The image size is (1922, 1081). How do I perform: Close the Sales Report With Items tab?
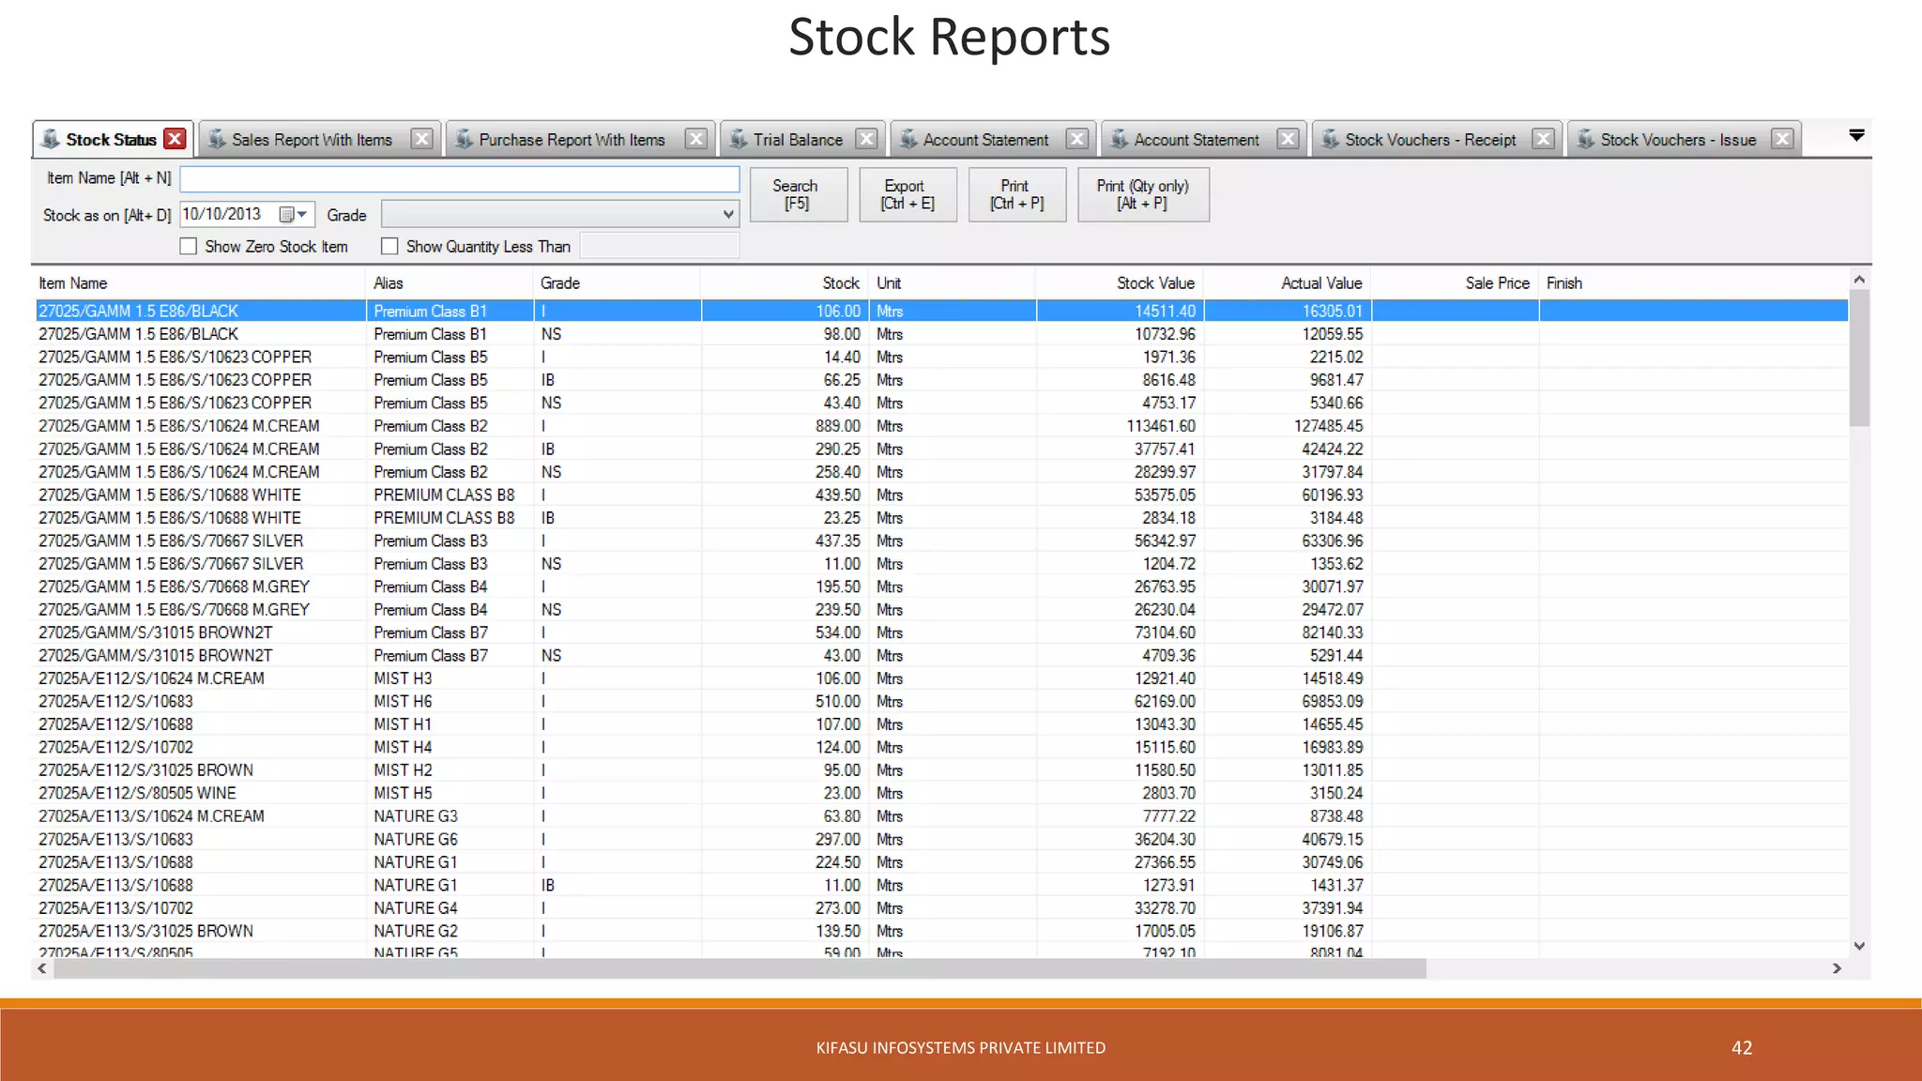coord(422,139)
